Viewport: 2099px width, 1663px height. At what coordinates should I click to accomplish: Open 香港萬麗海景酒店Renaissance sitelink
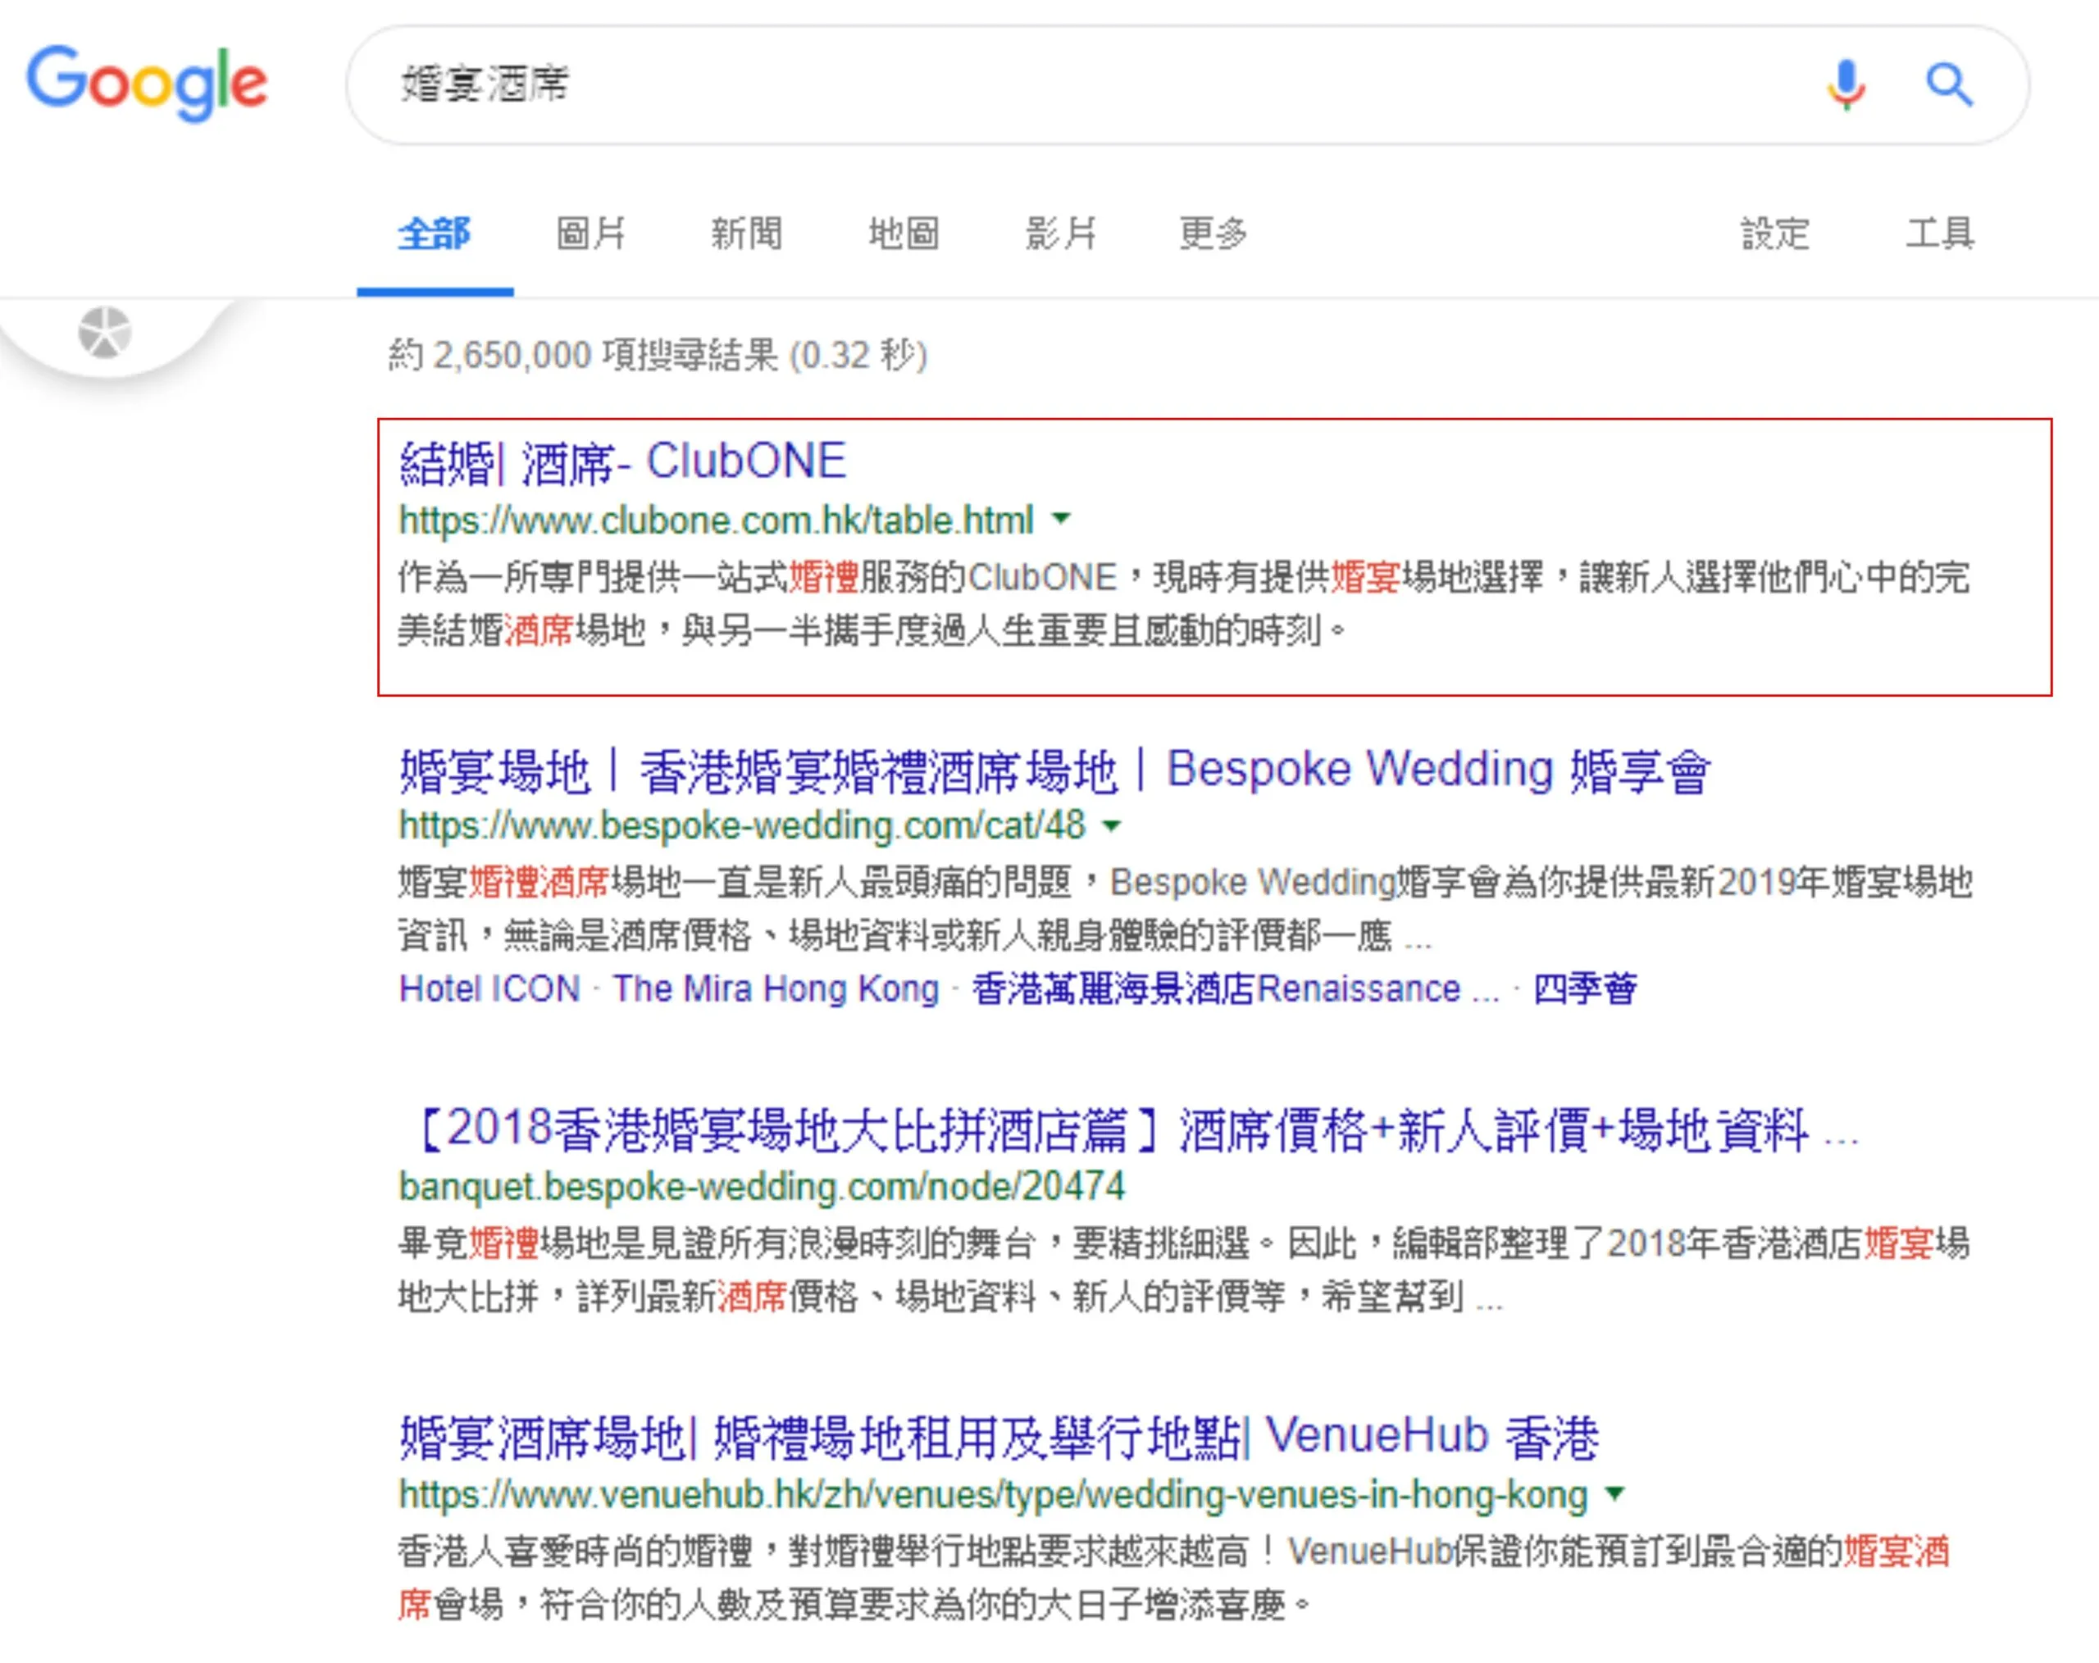tap(1236, 988)
